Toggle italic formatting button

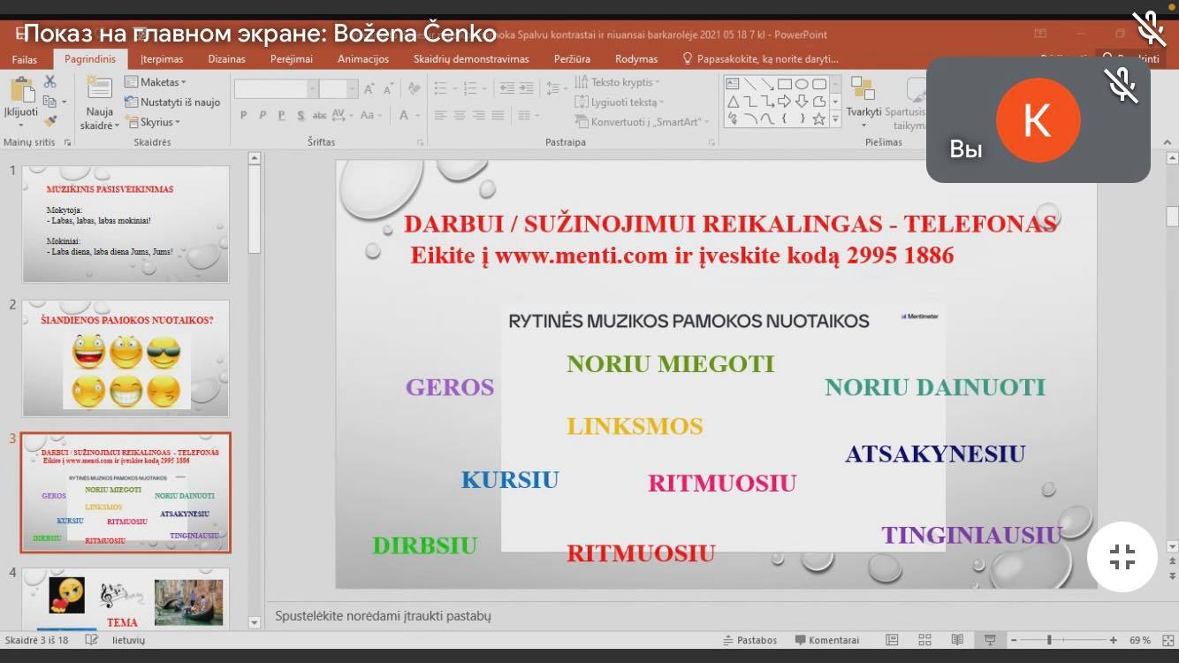click(x=262, y=116)
